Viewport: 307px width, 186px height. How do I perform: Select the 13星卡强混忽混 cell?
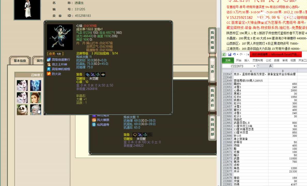[251, 129]
